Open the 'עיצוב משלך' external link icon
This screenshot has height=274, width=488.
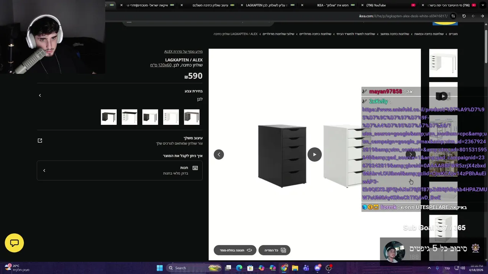pos(40,140)
